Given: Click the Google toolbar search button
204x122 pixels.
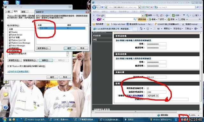Looking at the screenshot, I should (149, 15).
